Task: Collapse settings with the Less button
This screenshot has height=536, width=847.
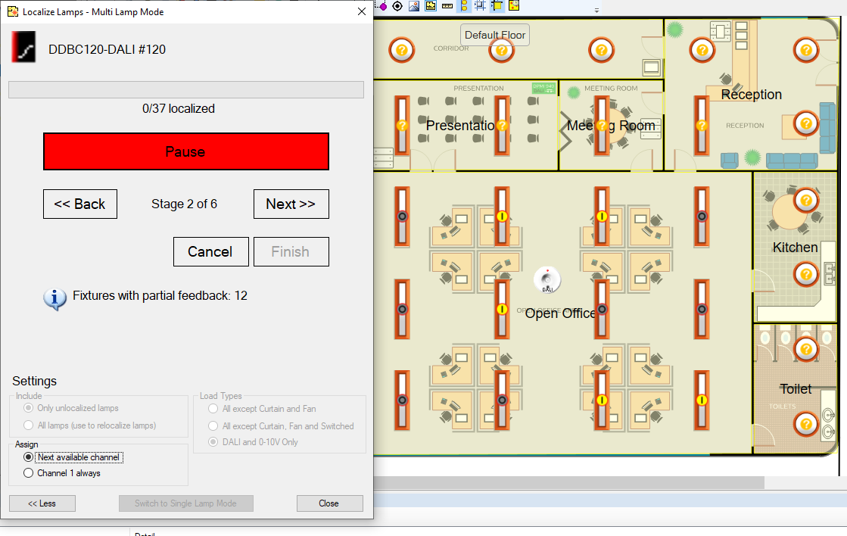Action: (42, 503)
